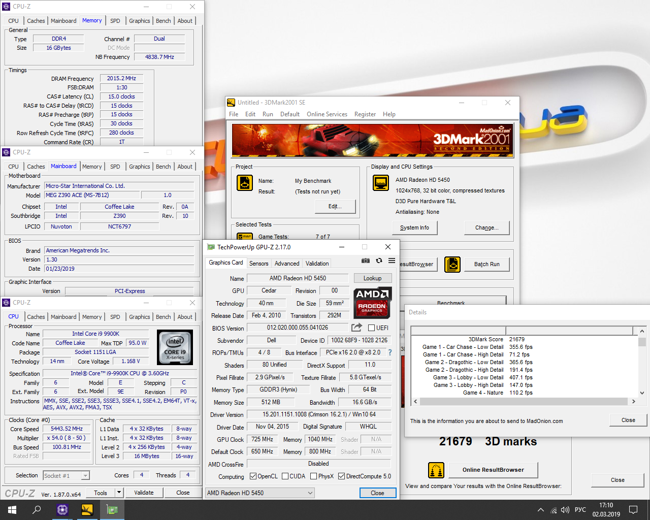The height and width of the screenshot is (520, 650).
Task: Switch to the Advanced tab in GPU-Z
Action: click(x=287, y=264)
